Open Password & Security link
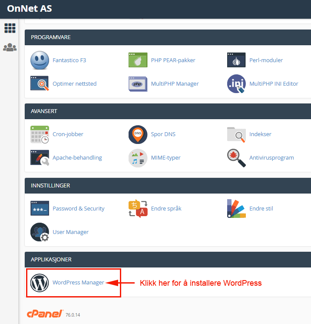 coord(79,208)
